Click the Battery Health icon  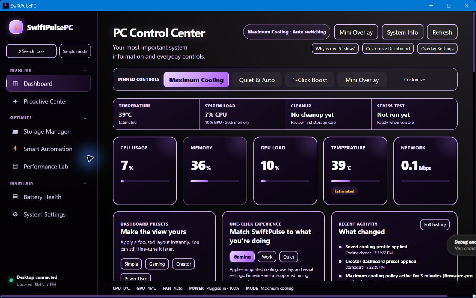15,197
